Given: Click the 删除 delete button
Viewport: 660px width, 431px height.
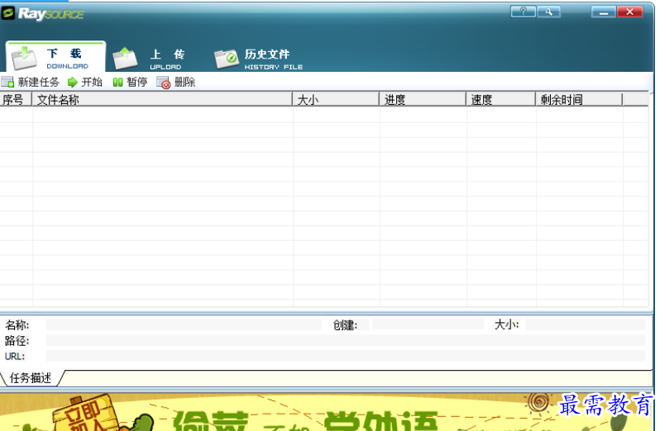Looking at the screenshot, I should click(176, 82).
